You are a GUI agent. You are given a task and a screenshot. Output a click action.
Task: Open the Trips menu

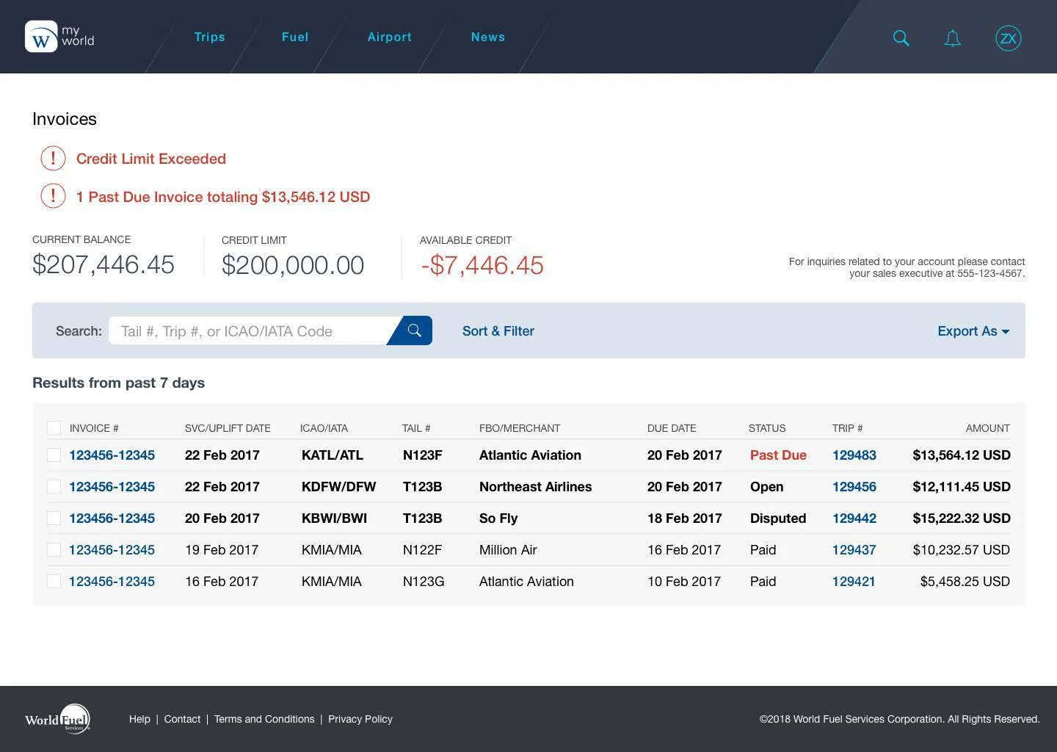click(209, 37)
